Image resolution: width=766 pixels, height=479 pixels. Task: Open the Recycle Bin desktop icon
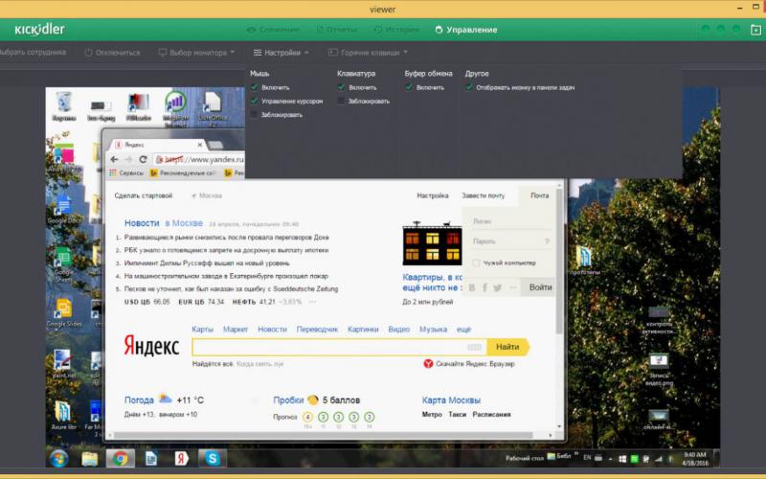click(x=64, y=103)
